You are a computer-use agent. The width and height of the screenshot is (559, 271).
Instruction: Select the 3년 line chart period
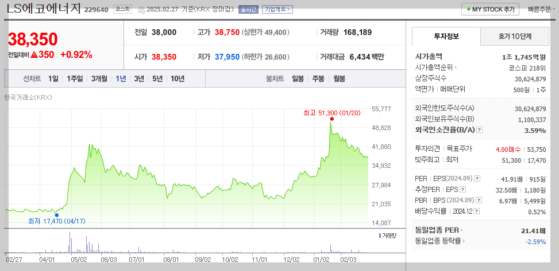coord(139,79)
